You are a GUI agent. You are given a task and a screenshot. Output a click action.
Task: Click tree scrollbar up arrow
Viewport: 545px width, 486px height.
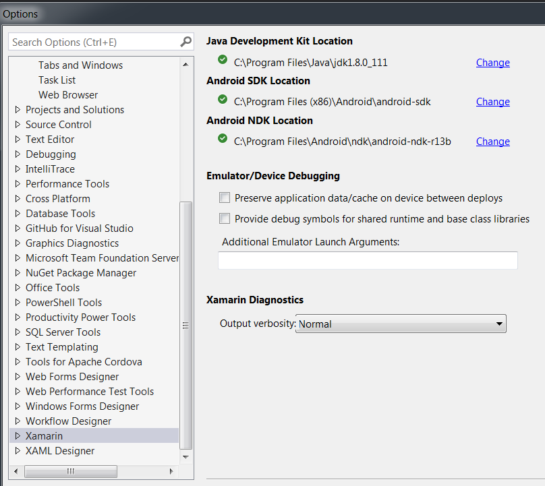tap(185, 64)
